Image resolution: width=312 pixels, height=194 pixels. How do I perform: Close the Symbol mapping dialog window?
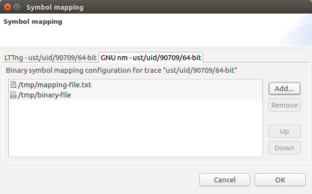pyautogui.click(x=7, y=7)
